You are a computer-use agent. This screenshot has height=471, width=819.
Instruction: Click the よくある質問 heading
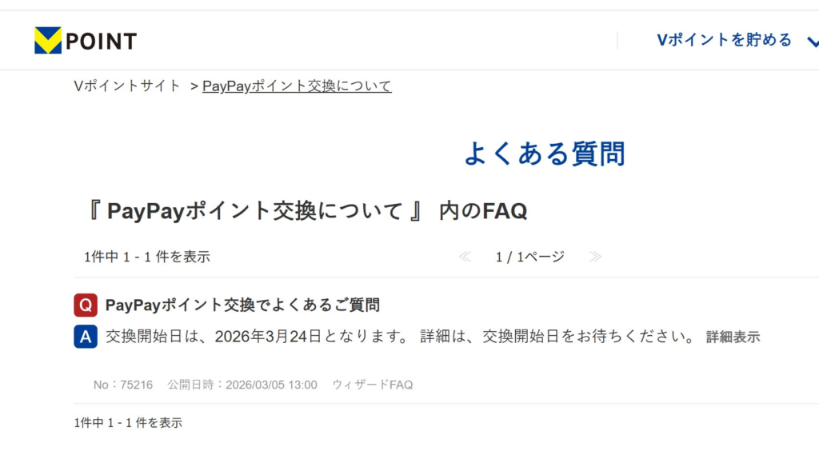point(544,154)
